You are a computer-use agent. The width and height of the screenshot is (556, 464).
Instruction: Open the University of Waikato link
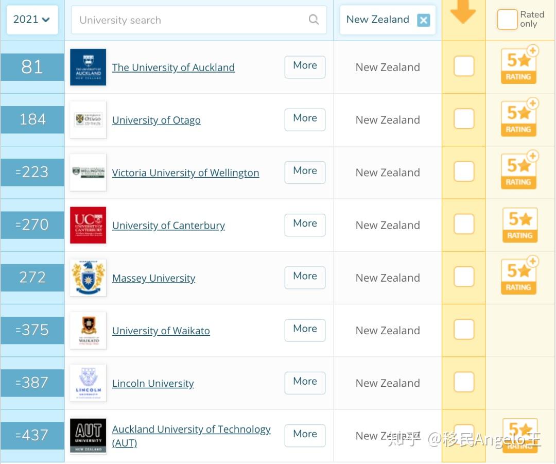click(161, 331)
